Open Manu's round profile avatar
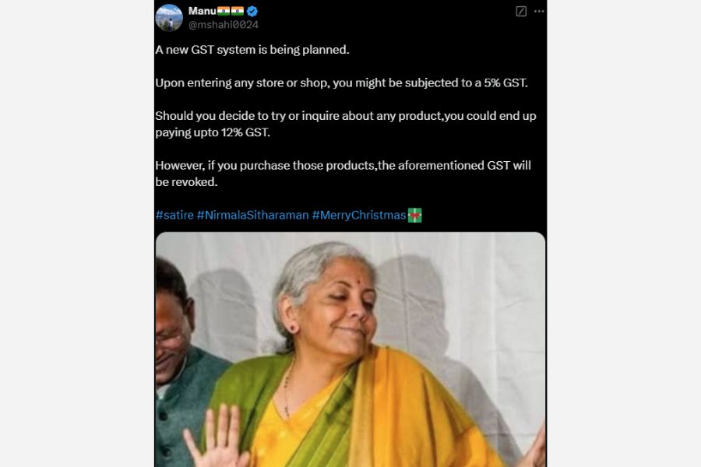 click(x=169, y=18)
